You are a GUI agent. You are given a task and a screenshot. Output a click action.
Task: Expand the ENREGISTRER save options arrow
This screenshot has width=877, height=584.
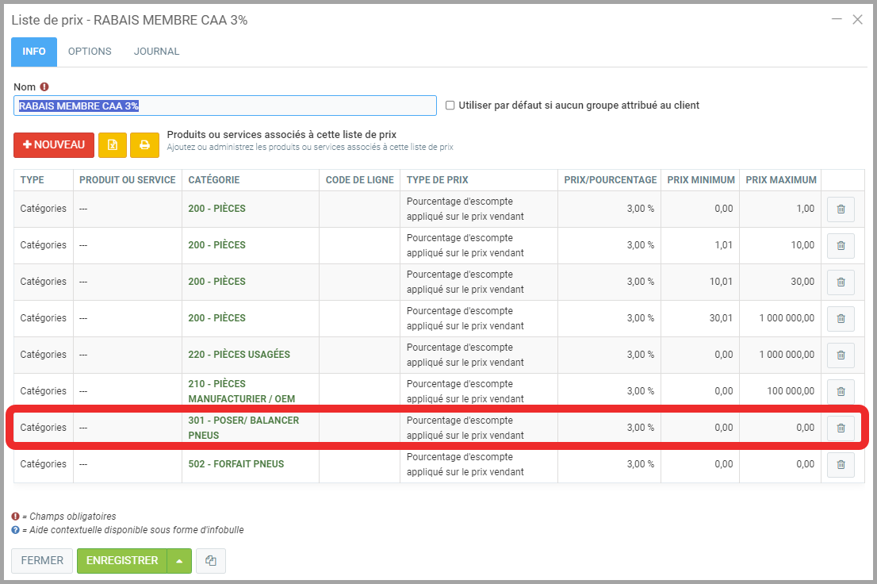179,561
